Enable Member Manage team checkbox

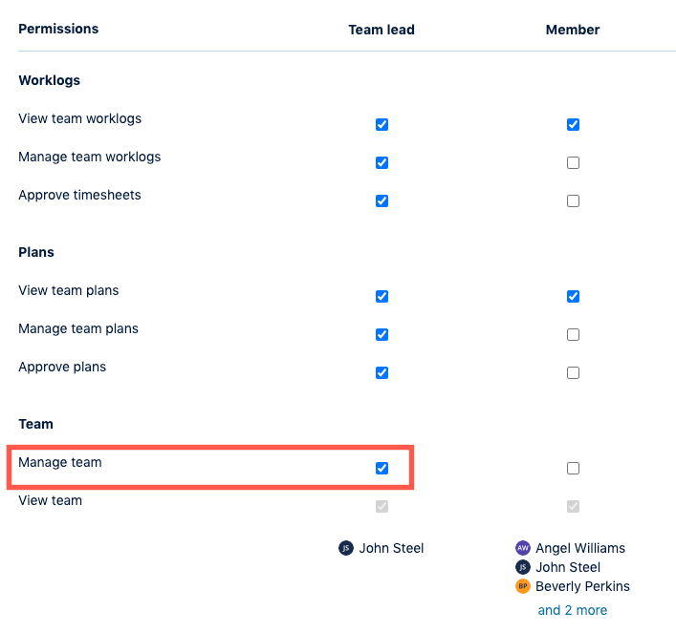pyautogui.click(x=573, y=469)
